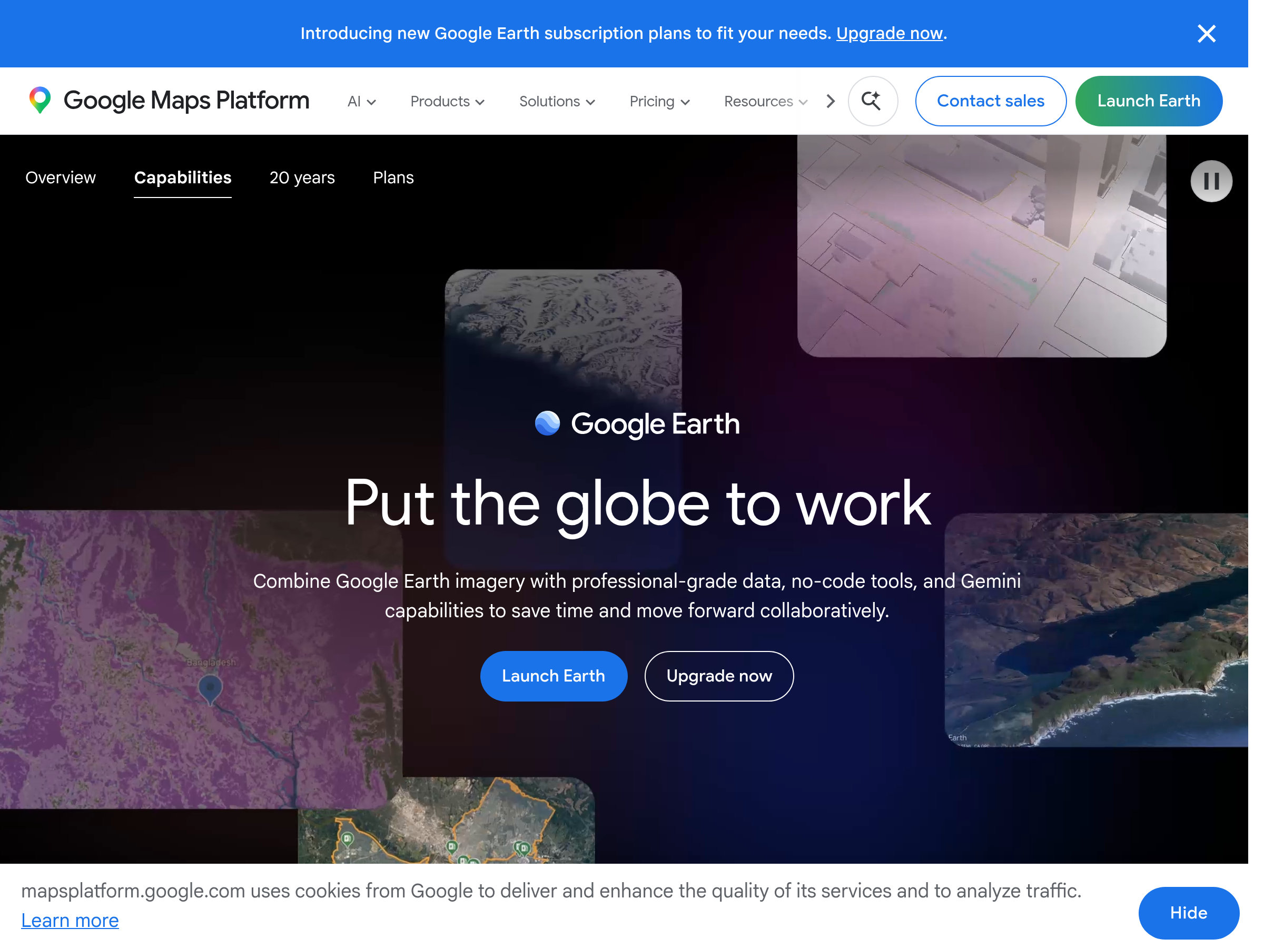
Task: Click the Upgrade now link in banner
Action: [889, 33]
